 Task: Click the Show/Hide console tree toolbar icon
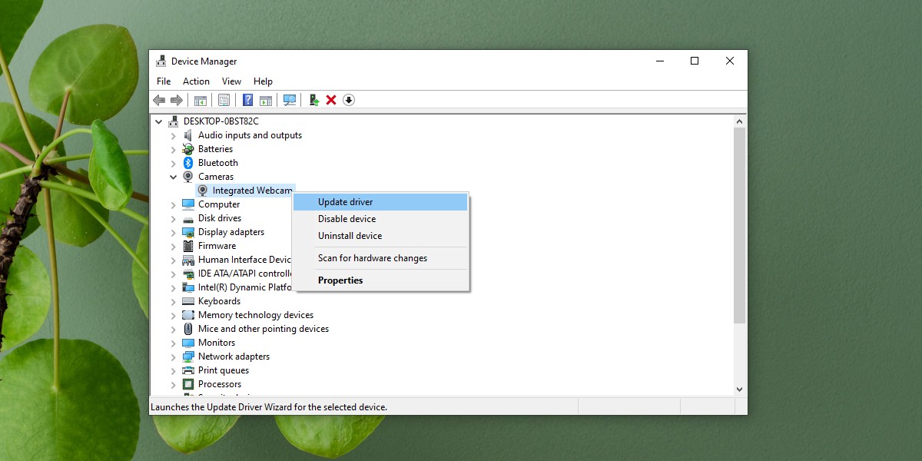point(201,100)
